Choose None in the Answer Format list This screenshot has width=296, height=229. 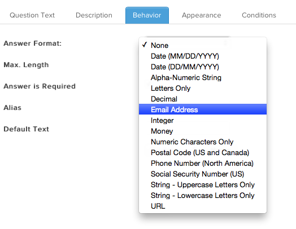point(203,45)
